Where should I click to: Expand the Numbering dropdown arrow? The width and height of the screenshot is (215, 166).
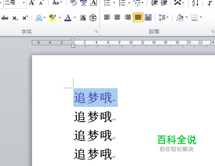[x=129, y=3]
